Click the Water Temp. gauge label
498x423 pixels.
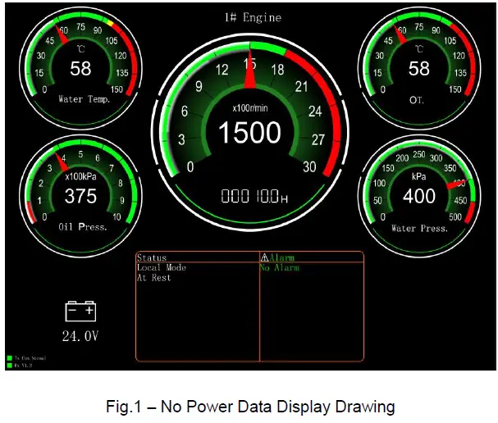(85, 99)
